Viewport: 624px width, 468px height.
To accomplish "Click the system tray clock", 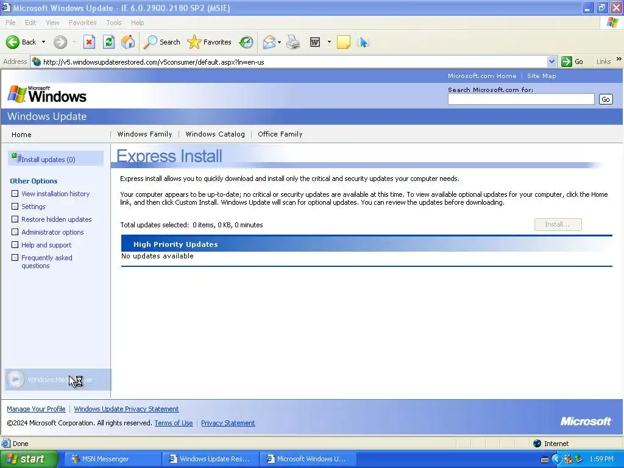I will [601, 459].
